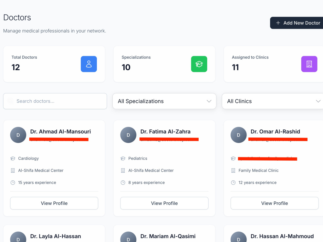Image resolution: width=323 pixels, height=242 pixels.
Task: Click Dr. Ahmad Al-Mansouri's avatar
Action: [x=18, y=135]
